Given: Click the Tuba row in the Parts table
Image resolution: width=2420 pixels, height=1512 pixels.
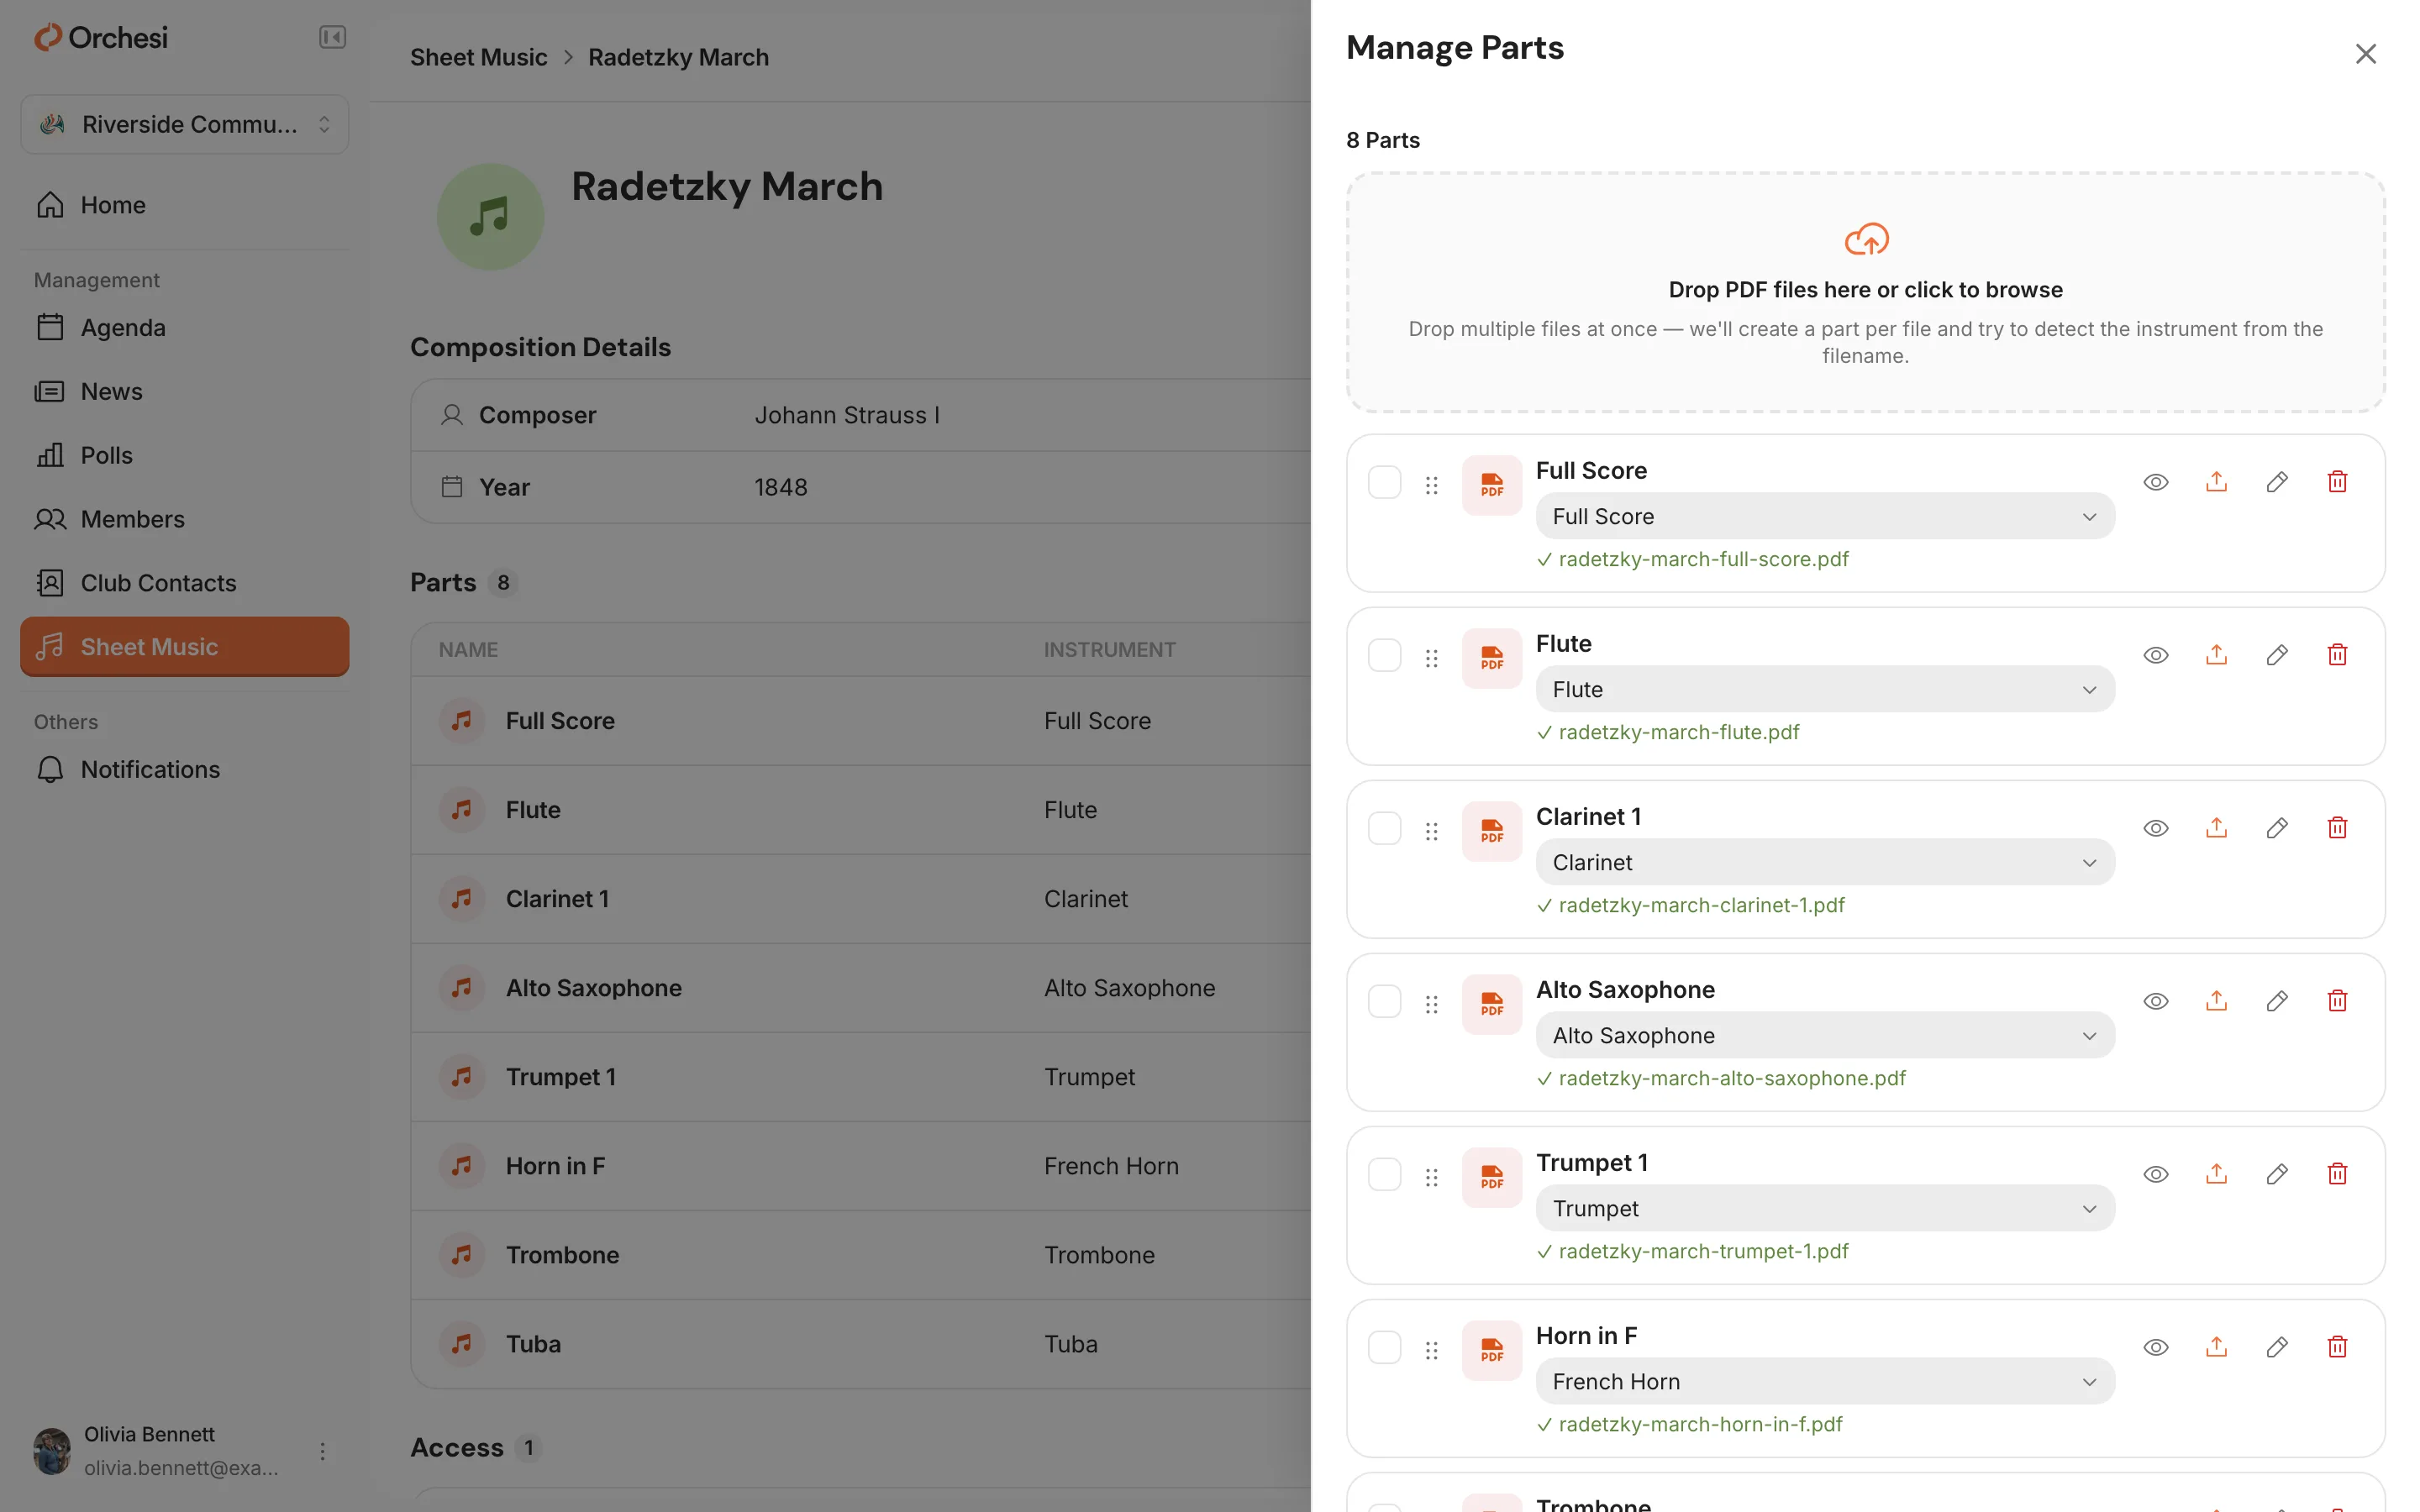Looking at the screenshot, I should [x=860, y=1344].
